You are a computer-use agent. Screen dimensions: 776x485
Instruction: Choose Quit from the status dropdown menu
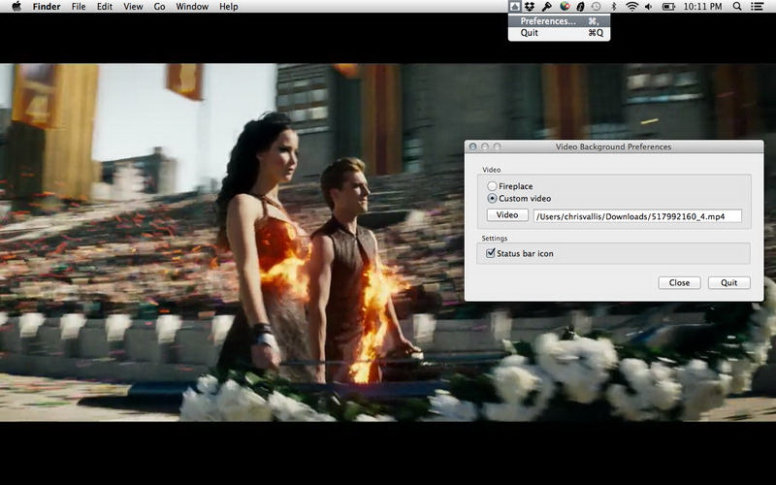point(530,33)
